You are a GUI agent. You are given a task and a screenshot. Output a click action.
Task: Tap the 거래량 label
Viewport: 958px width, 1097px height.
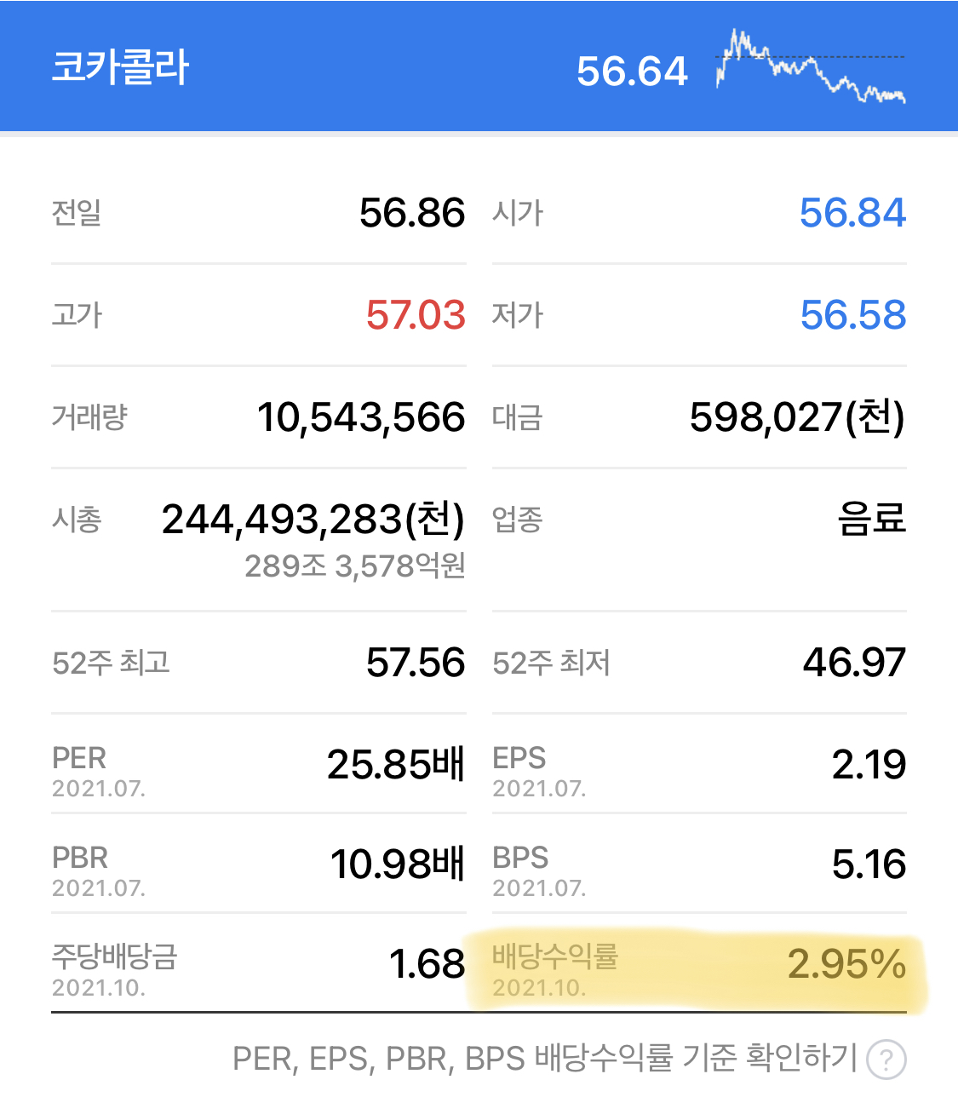coord(89,417)
